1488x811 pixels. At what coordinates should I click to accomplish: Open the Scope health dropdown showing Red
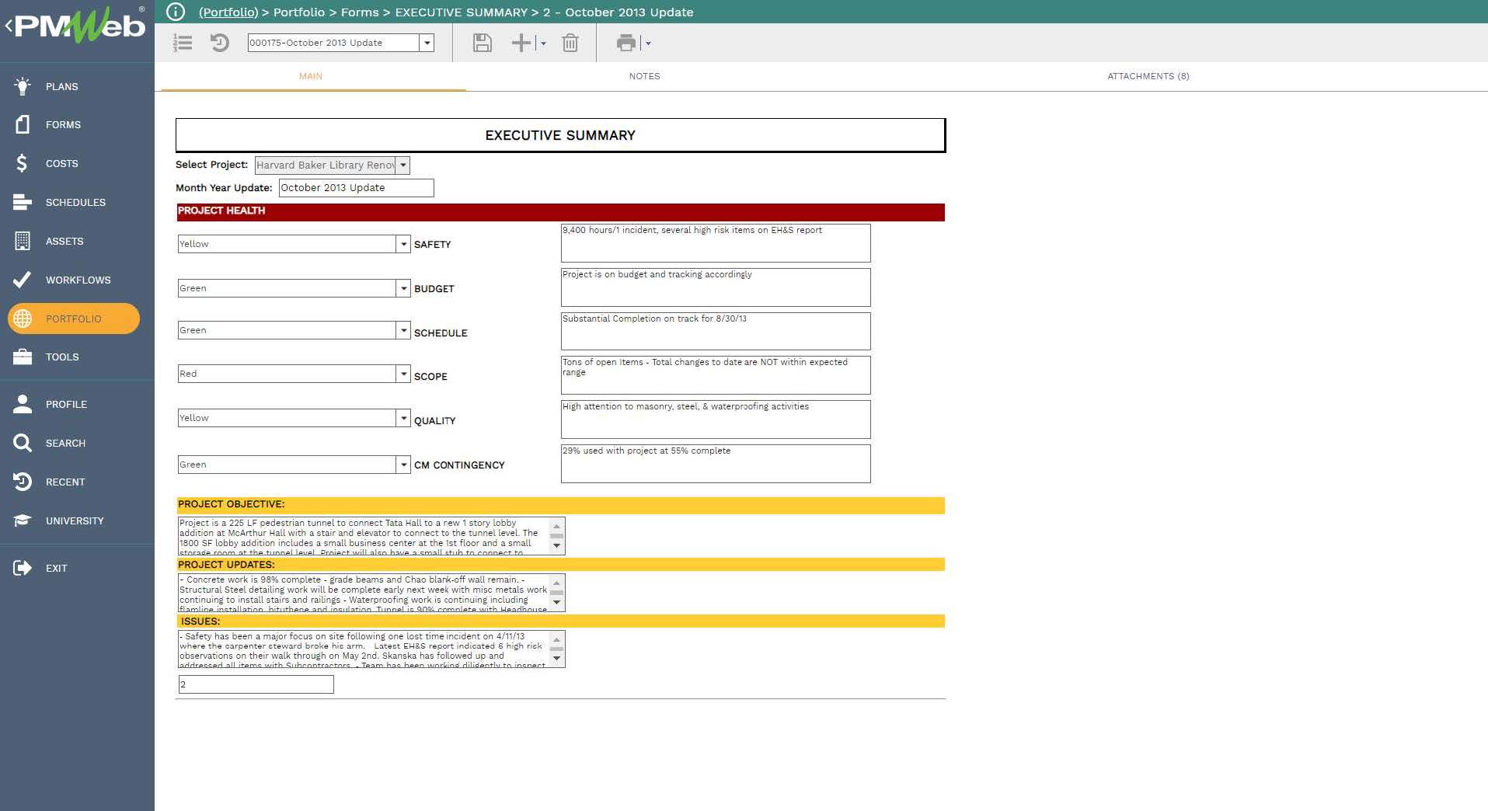402,374
